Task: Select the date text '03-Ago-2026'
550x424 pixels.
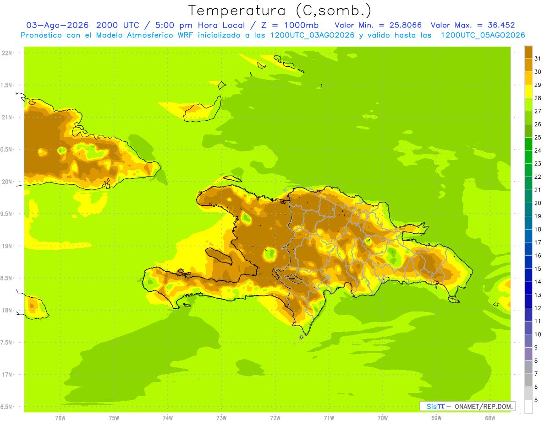Action: coord(58,25)
